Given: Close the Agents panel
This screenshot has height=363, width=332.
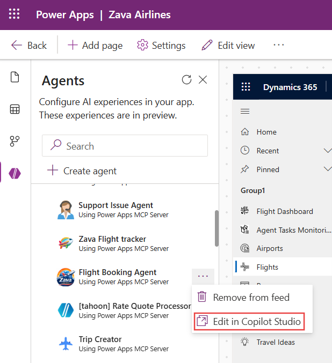Looking at the screenshot, I should pyautogui.click(x=203, y=80).
